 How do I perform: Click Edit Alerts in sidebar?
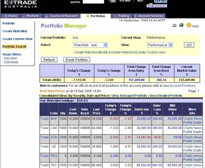click(11, 62)
